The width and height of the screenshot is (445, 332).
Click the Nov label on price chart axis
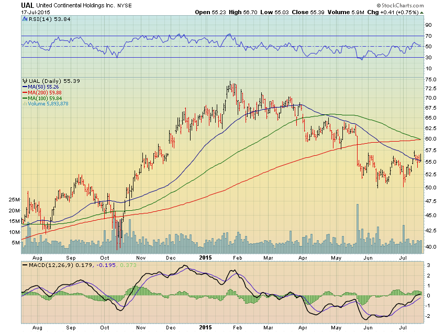(141, 258)
